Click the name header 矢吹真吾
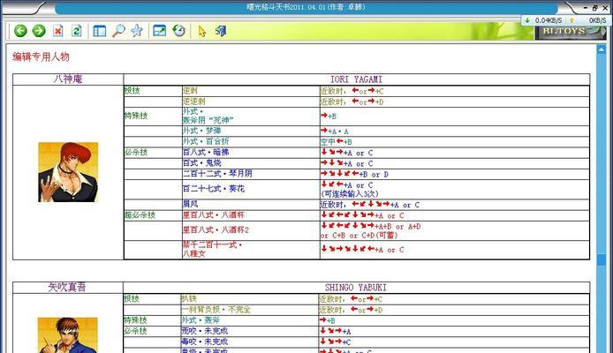This screenshot has width=613, height=353. pyautogui.click(x=67, y=288)
